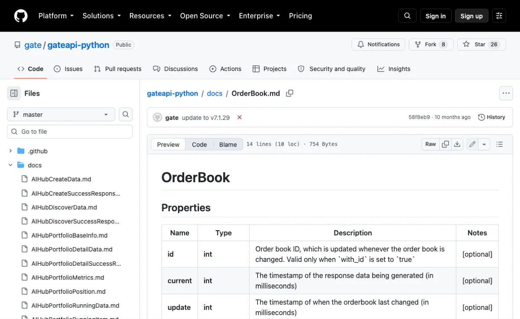Select the Code repository tab
Viewport: 520px width, 319px height.
click(x=30, y=69)
